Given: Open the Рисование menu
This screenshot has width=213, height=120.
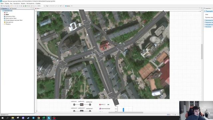Looking at the screenshot, I should [16, 3].
